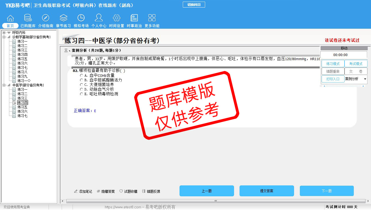The image size is (371, 210).
Task: Open the 案例分析 question type dropdown
Action: point(365,79)
